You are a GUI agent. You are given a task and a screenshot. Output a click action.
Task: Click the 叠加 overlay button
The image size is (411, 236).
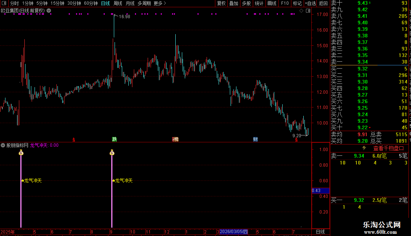(x=234, y=3)
